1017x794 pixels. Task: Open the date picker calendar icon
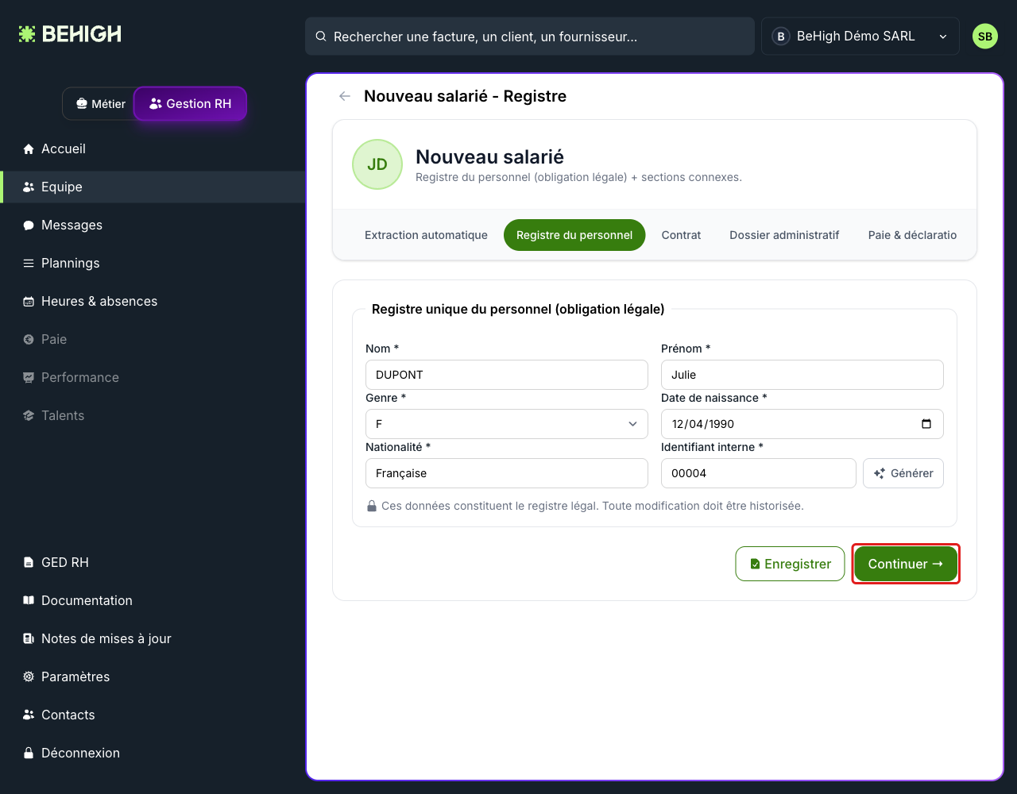click(x=926, y=424)
